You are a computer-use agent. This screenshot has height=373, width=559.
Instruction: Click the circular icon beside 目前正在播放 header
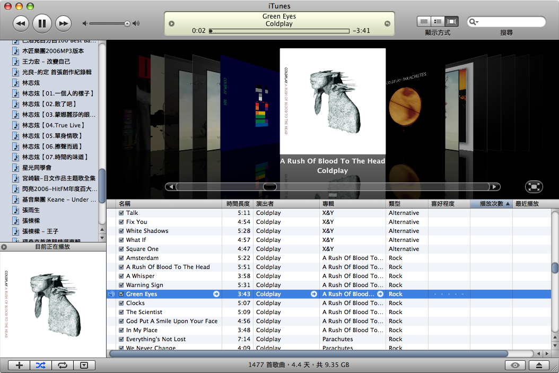(4, 247)
